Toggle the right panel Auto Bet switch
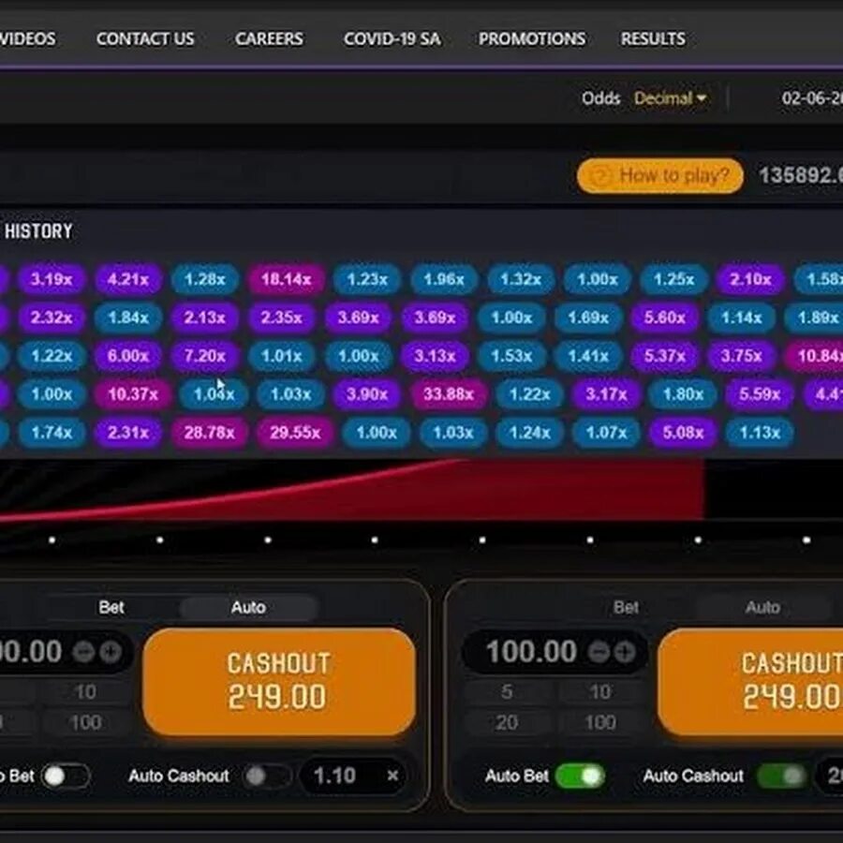 pos(580,776)
